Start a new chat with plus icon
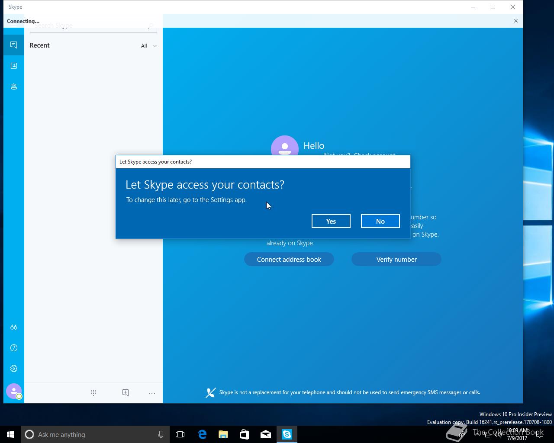554x443 pixels. point(126,392)
